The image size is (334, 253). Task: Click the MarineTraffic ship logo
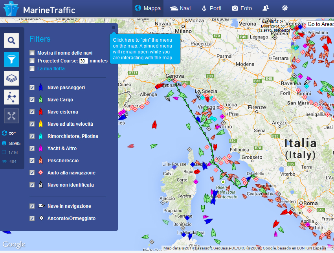click(11, 9)
